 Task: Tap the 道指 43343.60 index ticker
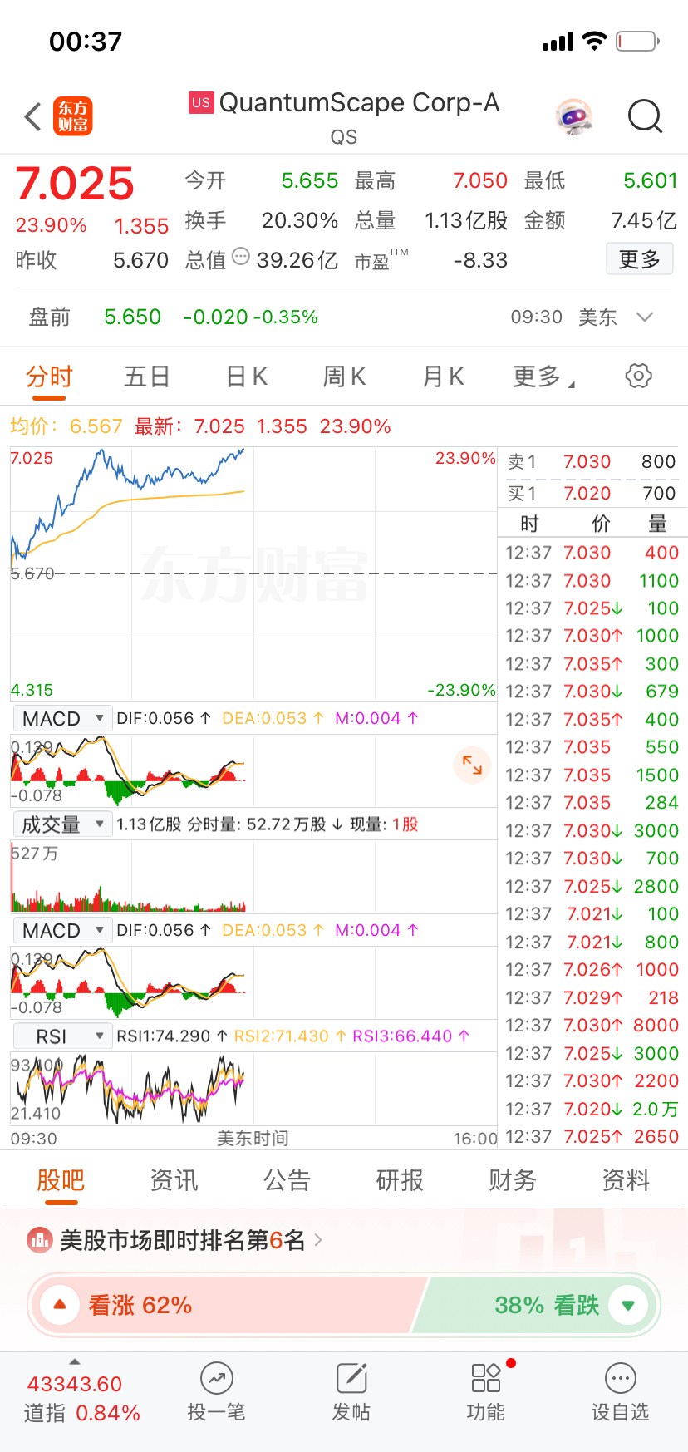pos(81,1398)
